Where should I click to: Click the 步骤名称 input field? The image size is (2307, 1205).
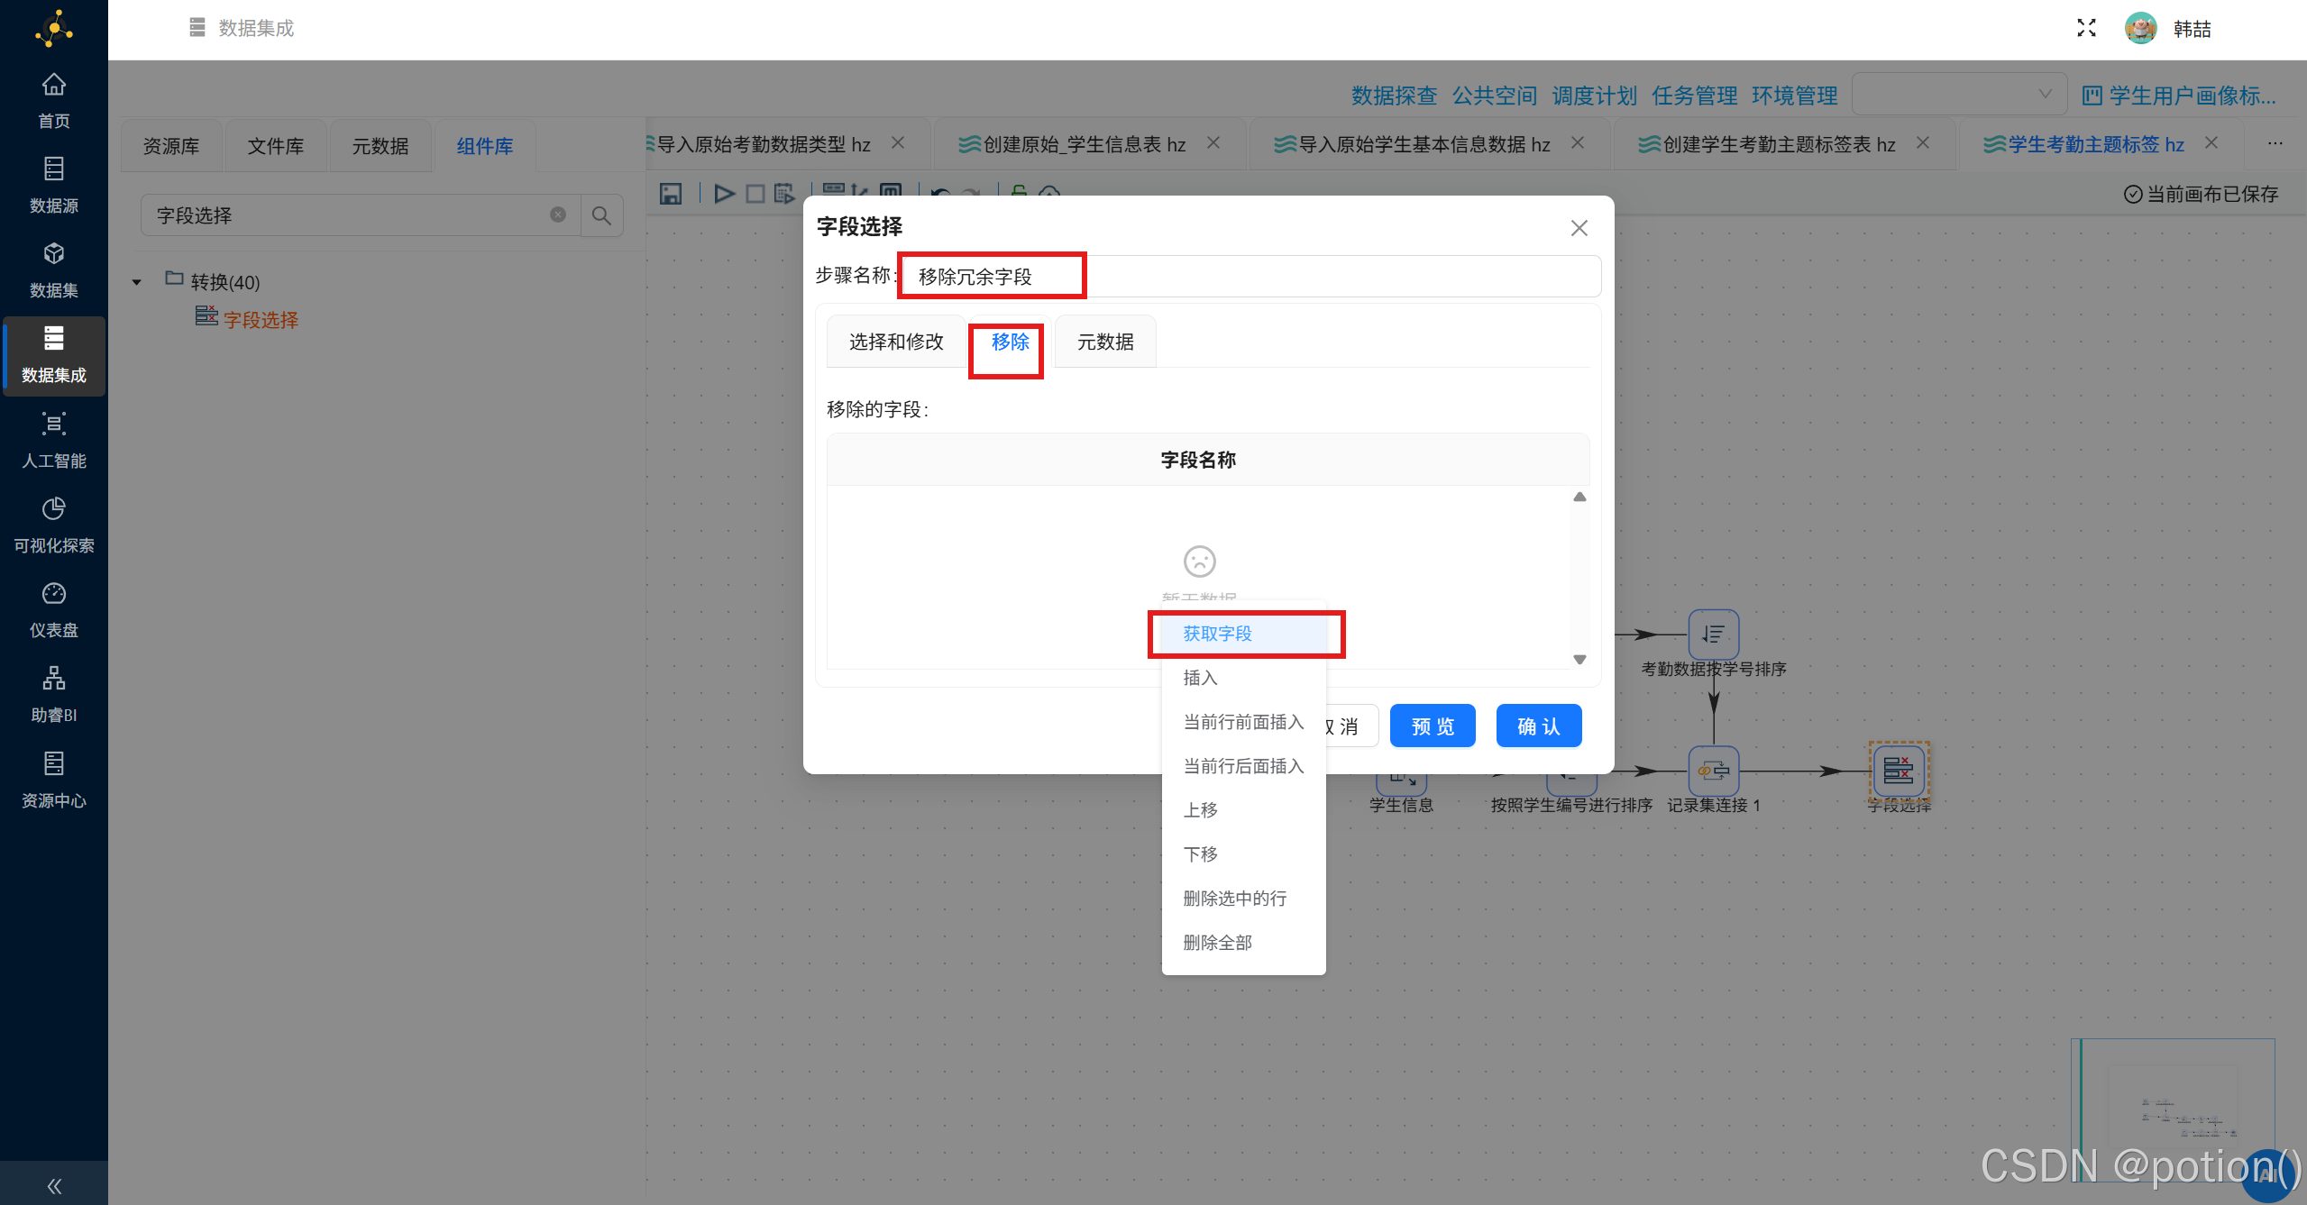tap(1250, 276)
